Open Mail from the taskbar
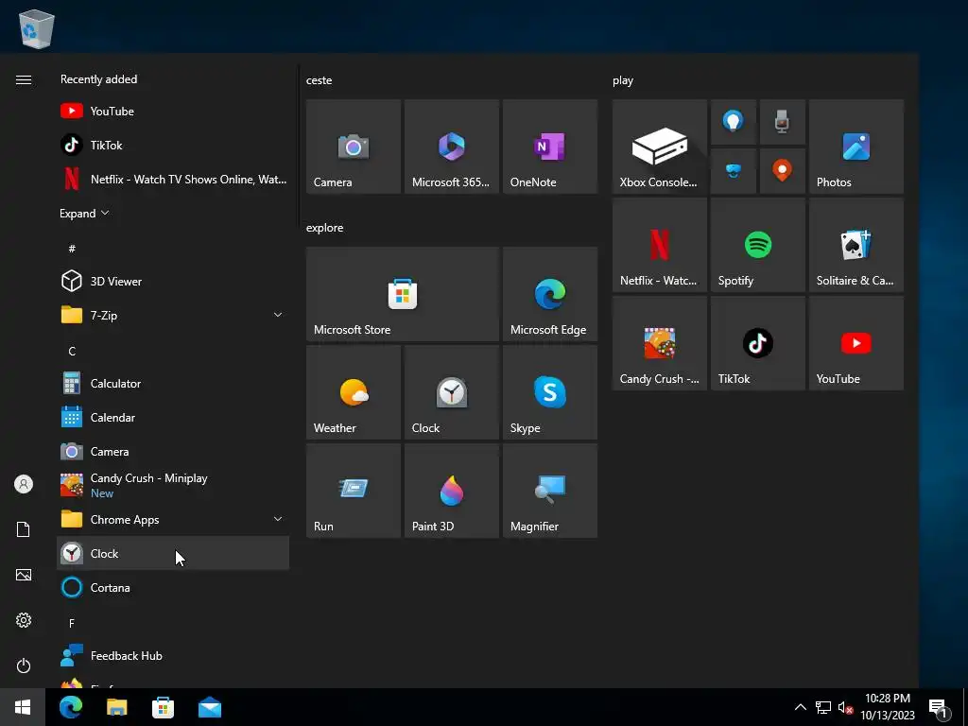Viewport: 968px width, 726px height. pyautogui.click(x=210, y=707)
